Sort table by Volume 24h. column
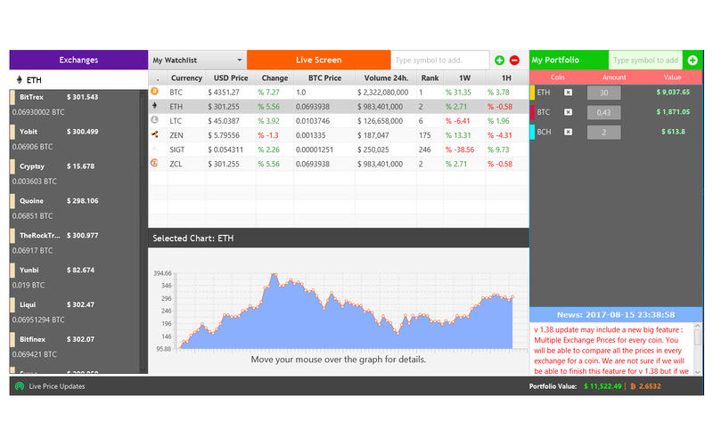The width and height of the screenshot is (713, 445). 386,78
